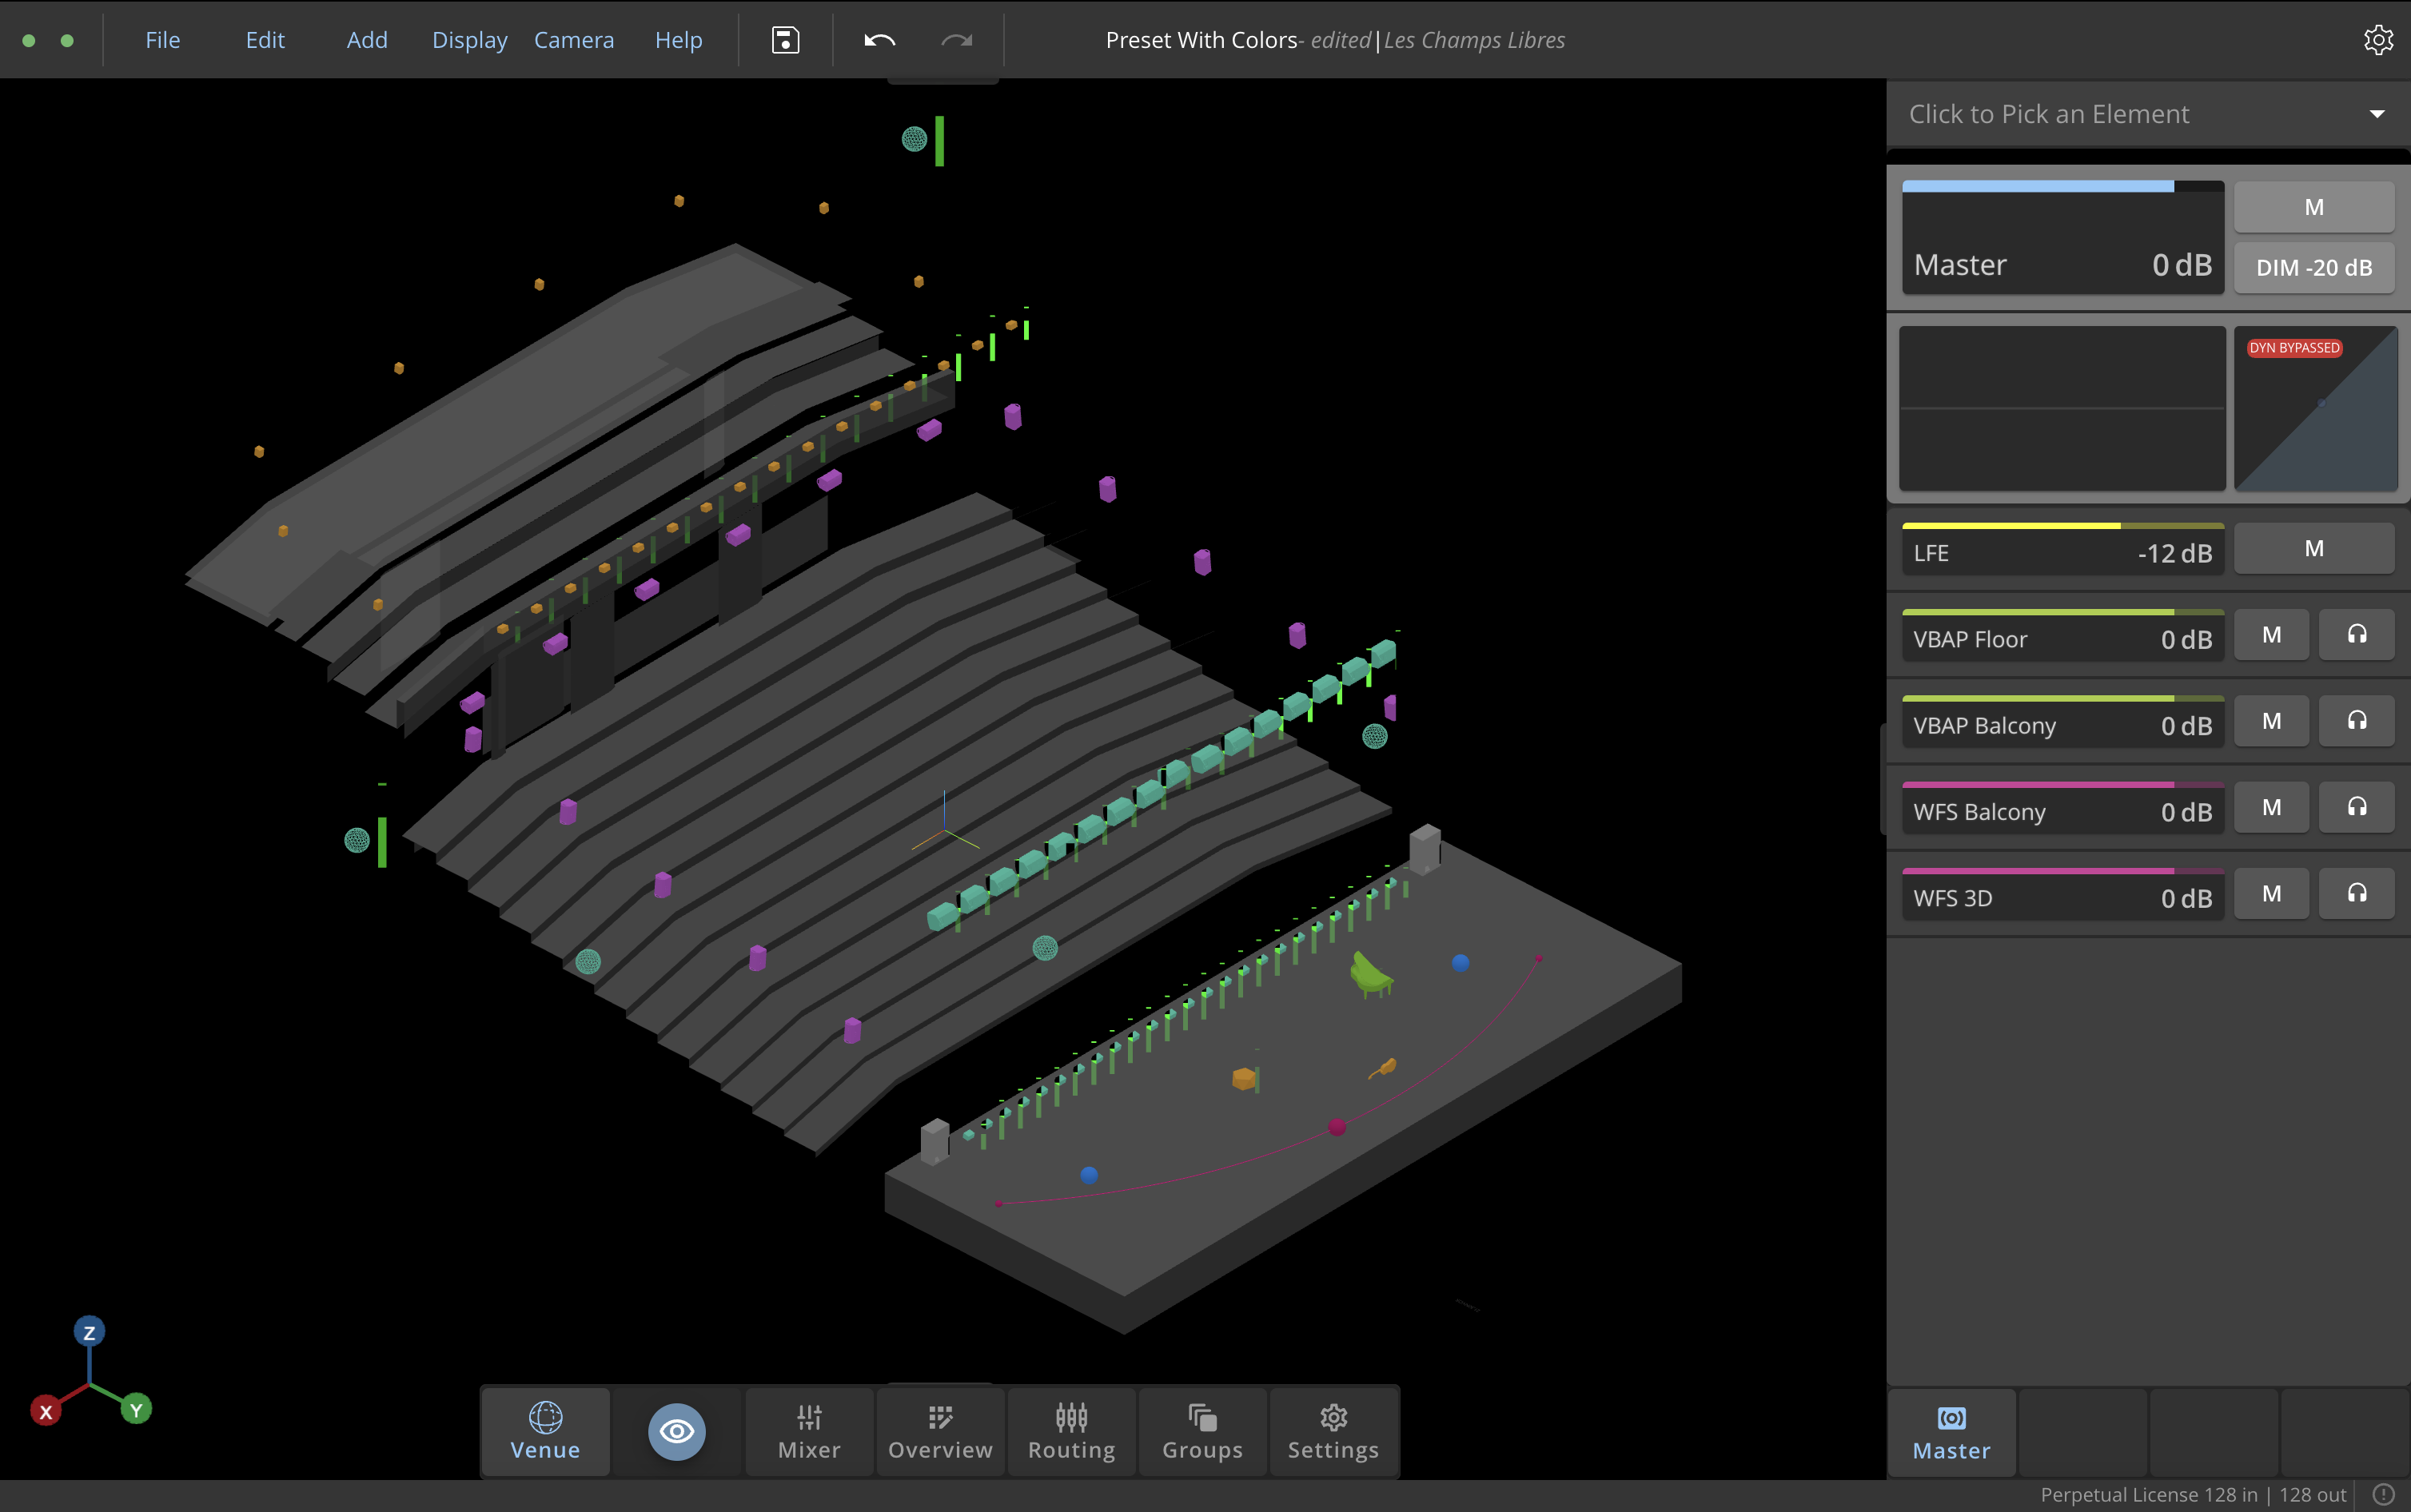Viewport: 2411px width, 1512px height.
Task: Switch to the Master tab
Action: click(1951, 1432)
